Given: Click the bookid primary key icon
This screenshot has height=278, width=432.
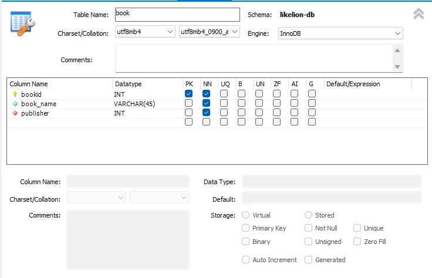Looking at the screenshot, I should pos(15,94).
